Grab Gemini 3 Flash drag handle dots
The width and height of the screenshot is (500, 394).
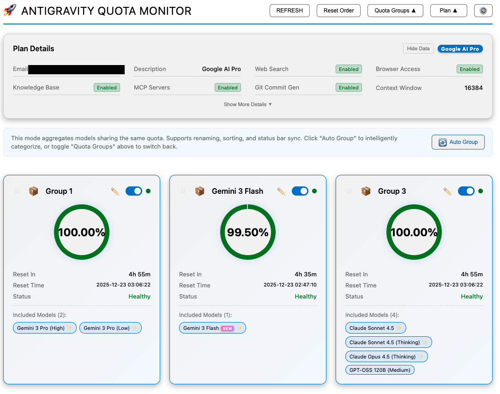[183, 191]
